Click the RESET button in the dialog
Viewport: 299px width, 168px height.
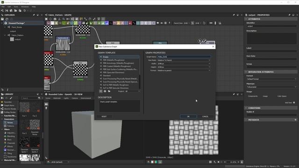click(104, 116)
